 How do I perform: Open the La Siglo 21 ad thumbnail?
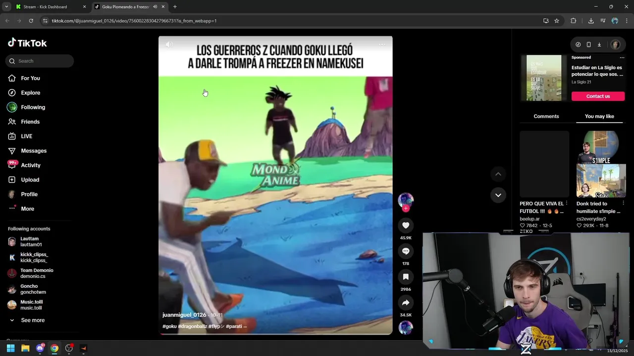pos(544,78)
